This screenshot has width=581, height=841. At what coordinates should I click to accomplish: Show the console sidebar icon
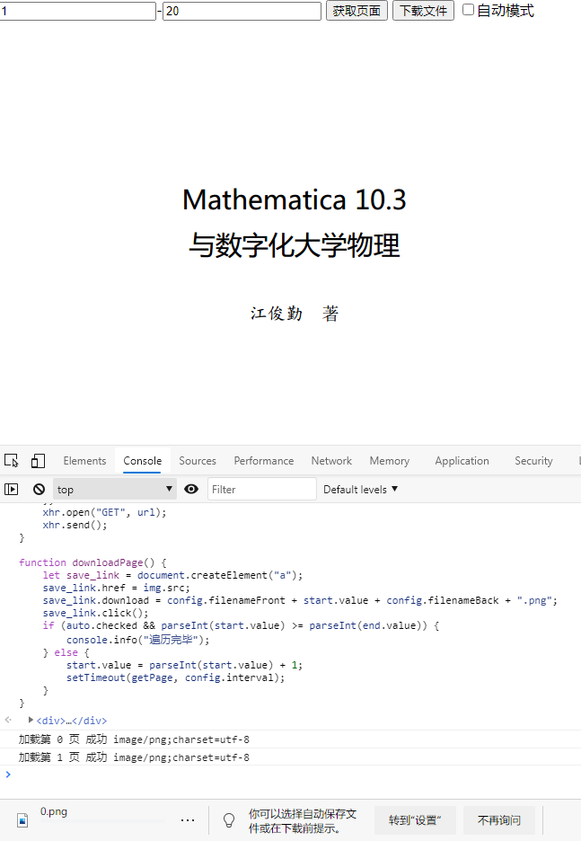(x=12, y=489)
